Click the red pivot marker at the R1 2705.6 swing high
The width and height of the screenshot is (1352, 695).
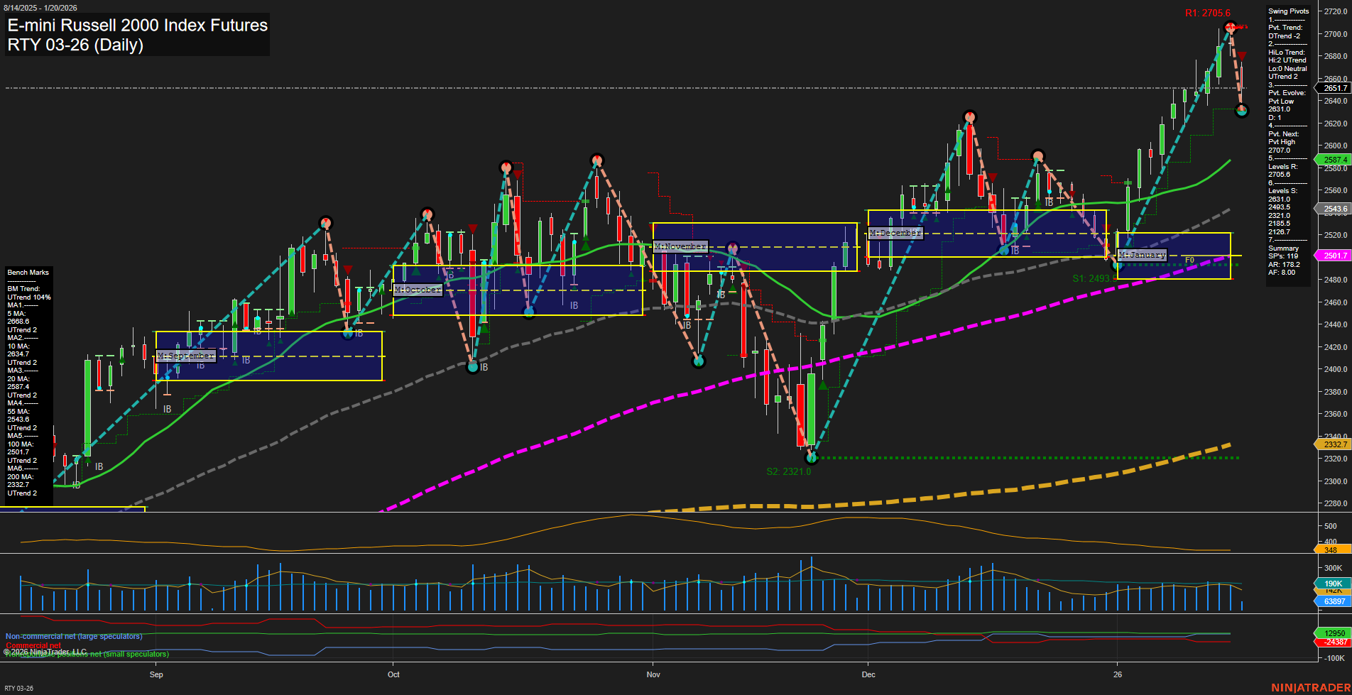(1231, 27)
